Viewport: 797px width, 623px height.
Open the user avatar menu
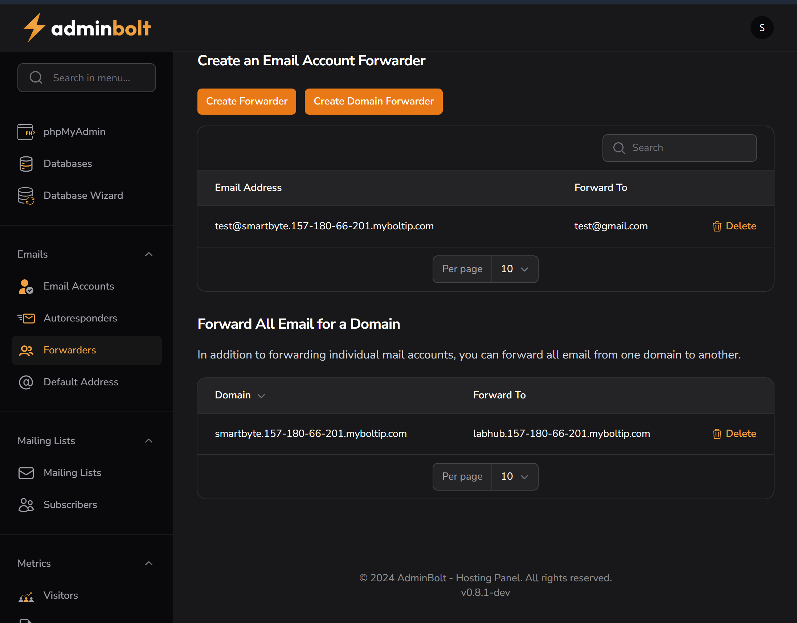pyautogui.click(x=762, y=27)
